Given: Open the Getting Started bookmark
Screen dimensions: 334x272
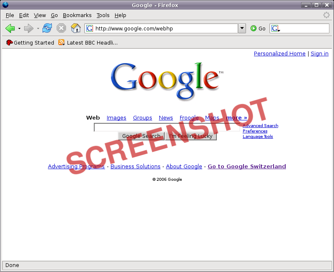Looking at the screenshot, I should click(x=30, y=42).
